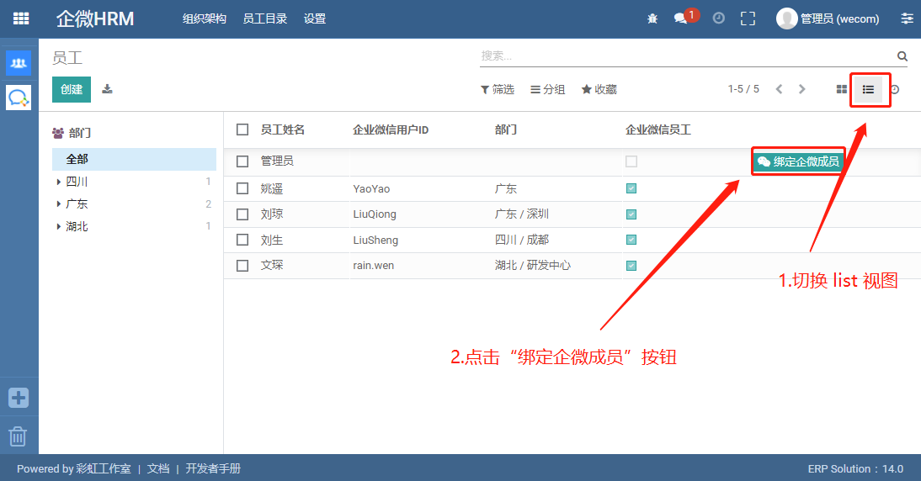Expand the 广东 department tree arrow

[x=58, y=204]
